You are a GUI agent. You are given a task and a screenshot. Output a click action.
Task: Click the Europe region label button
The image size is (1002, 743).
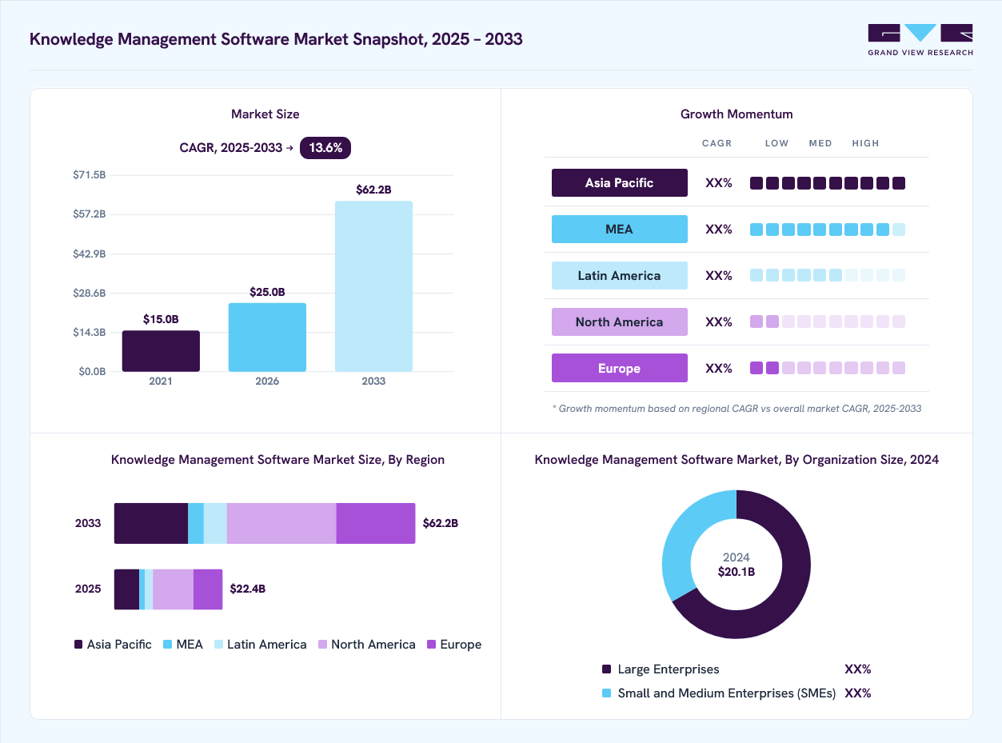point(620,368)
